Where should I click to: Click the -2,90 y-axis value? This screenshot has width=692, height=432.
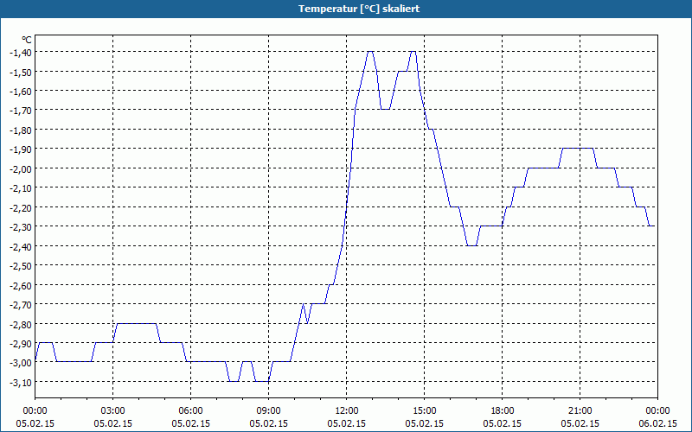[21, 343]
